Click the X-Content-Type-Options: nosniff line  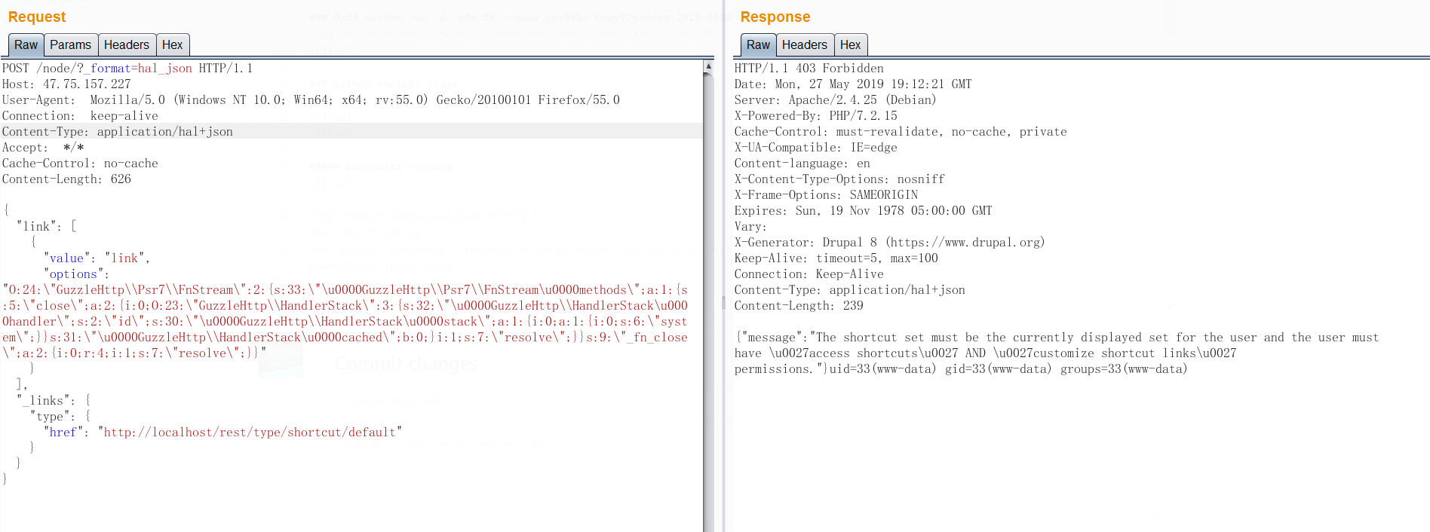tap(839, 179)
